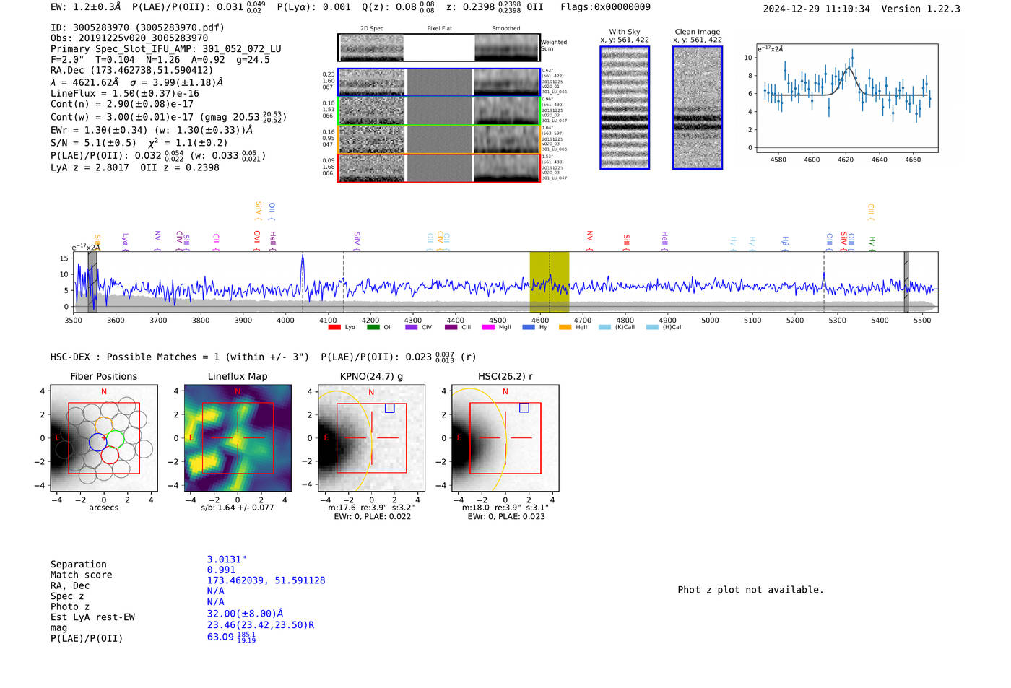
Task: Open the Lineflux Map image
Action: 238,437
